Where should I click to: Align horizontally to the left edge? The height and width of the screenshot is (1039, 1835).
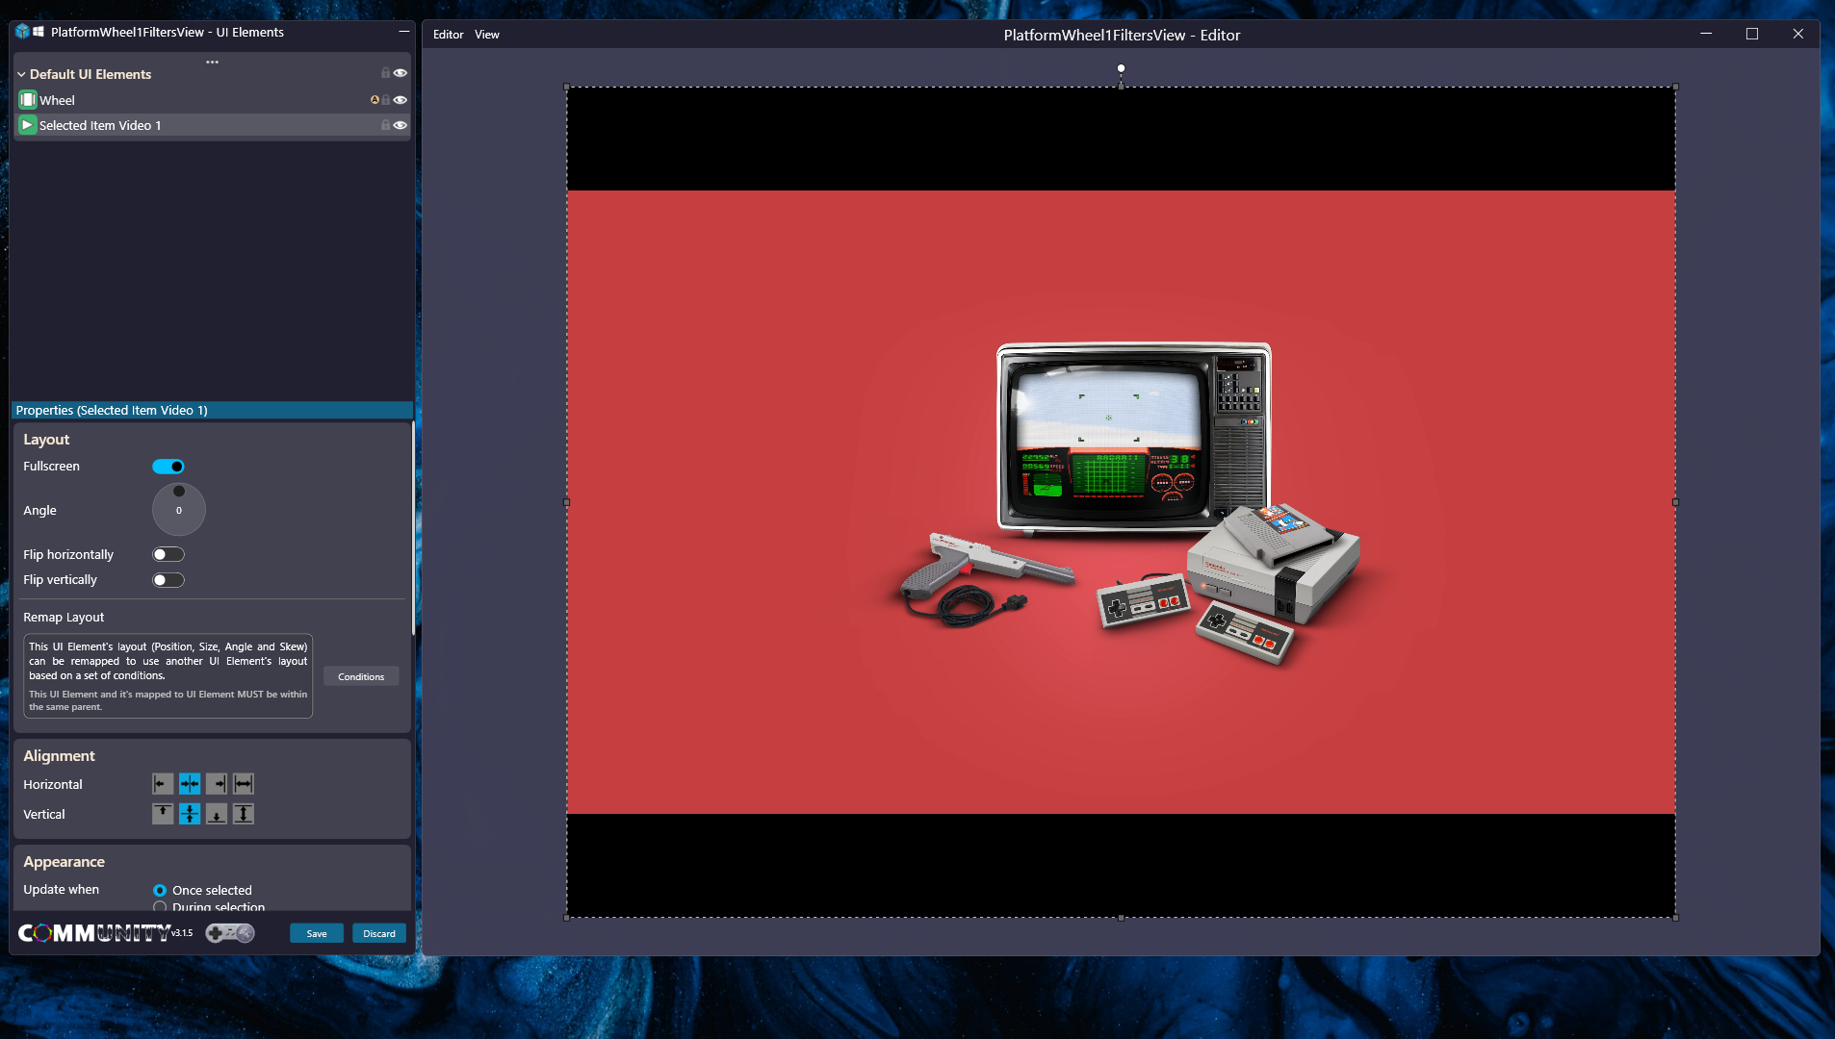click(x=163, y=784)
